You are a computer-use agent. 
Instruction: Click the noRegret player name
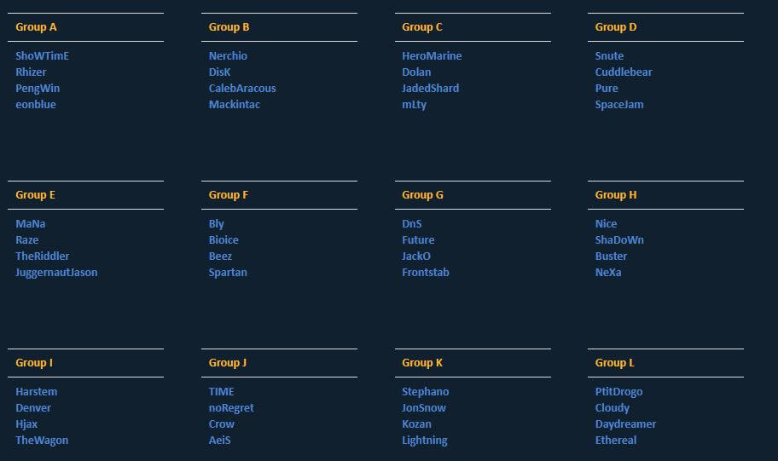231,408
